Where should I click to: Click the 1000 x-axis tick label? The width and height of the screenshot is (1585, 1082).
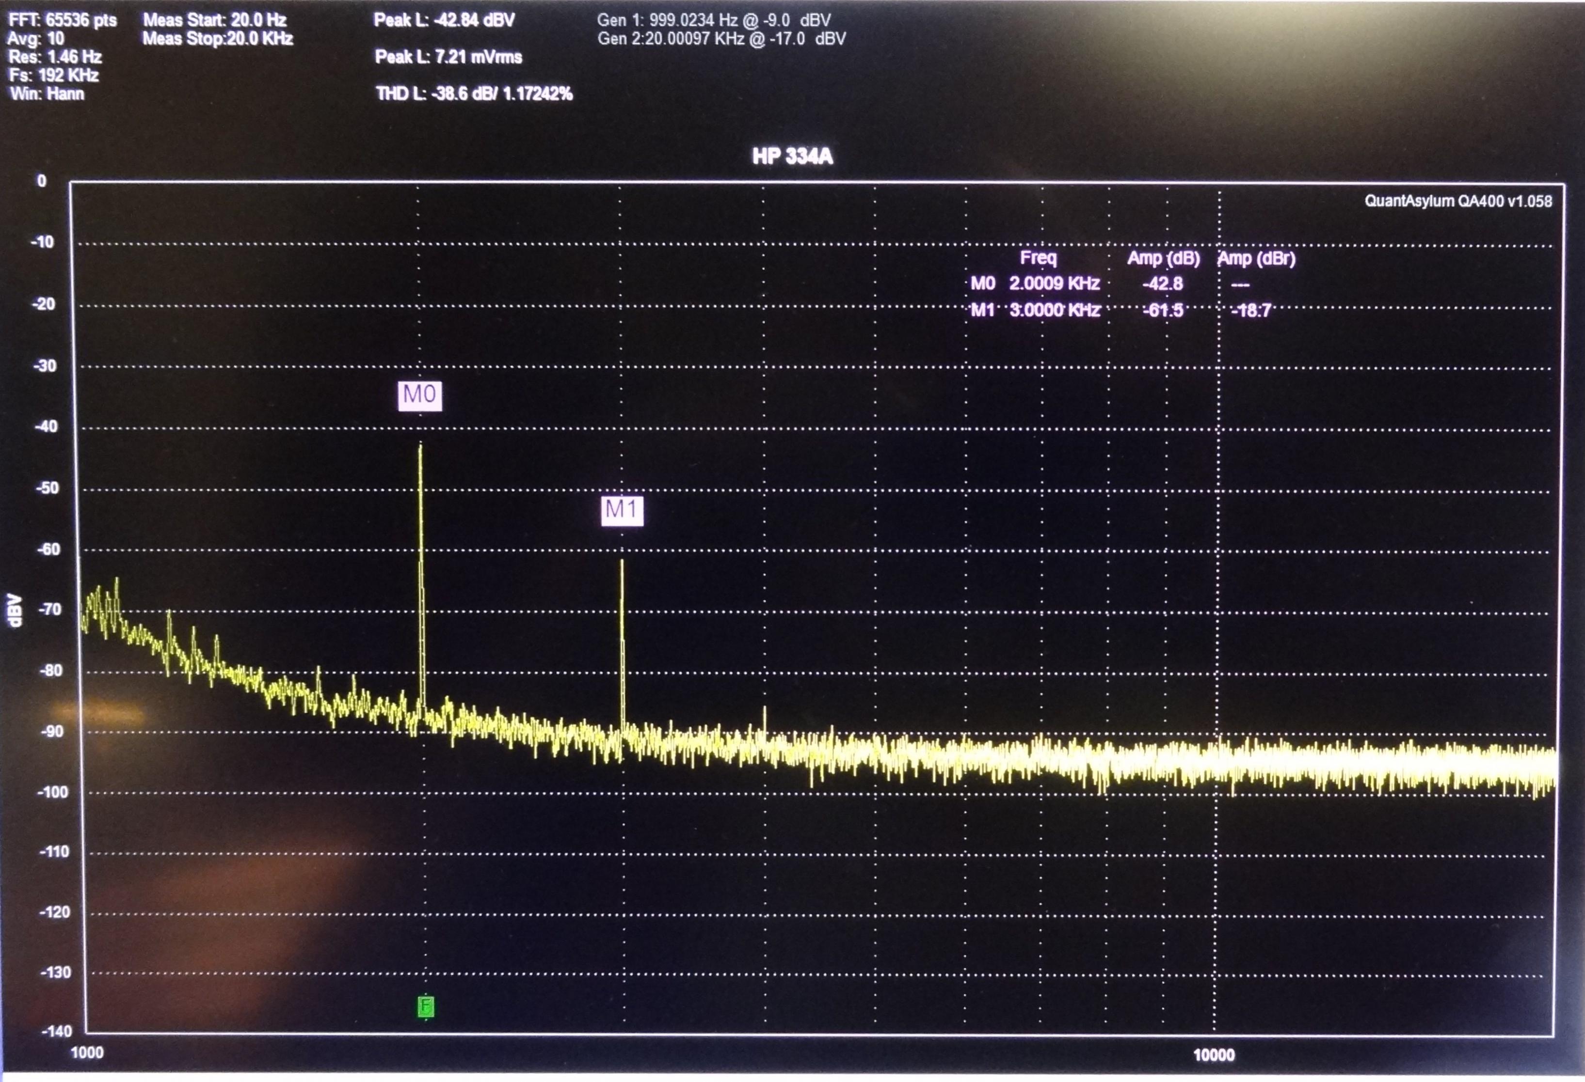point(87,1052)
